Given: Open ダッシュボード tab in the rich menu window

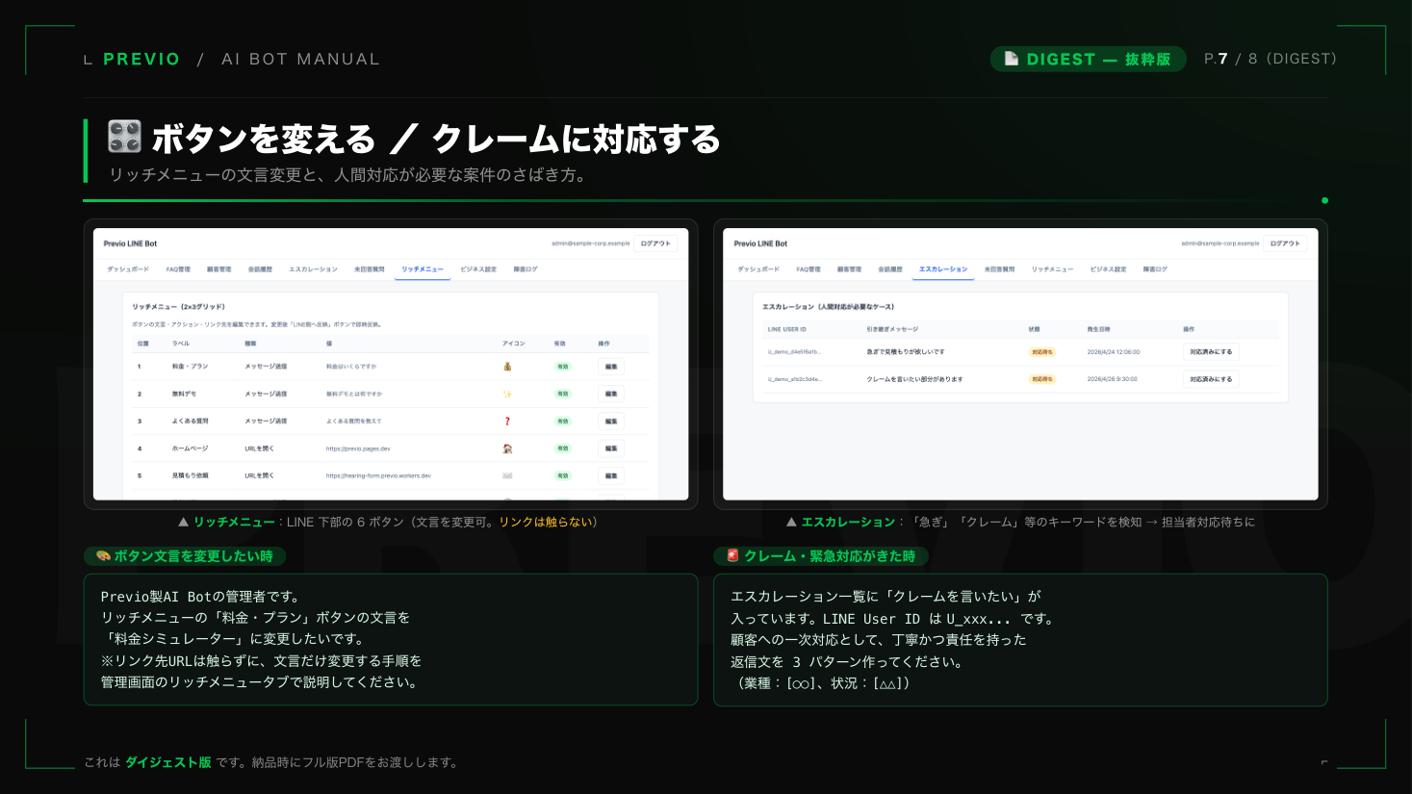Looking at the screenshot, I should pyautogui.click(x=128, y=269).
